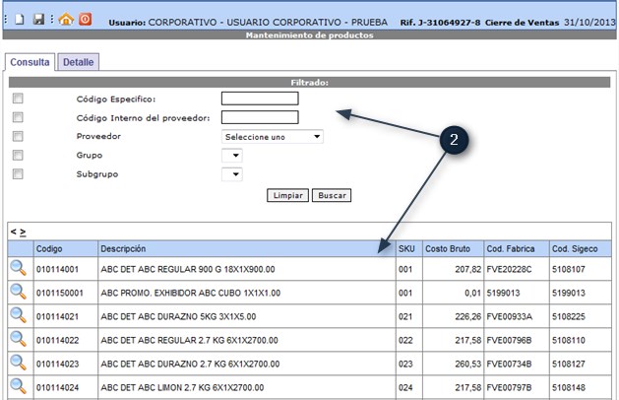Focus the Código Especifico input field
This screenshot has height=400, width=619.
point(260,99)
